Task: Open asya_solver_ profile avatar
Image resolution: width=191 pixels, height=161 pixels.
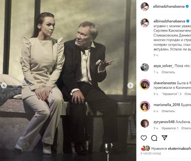Action: coord(145,67)
